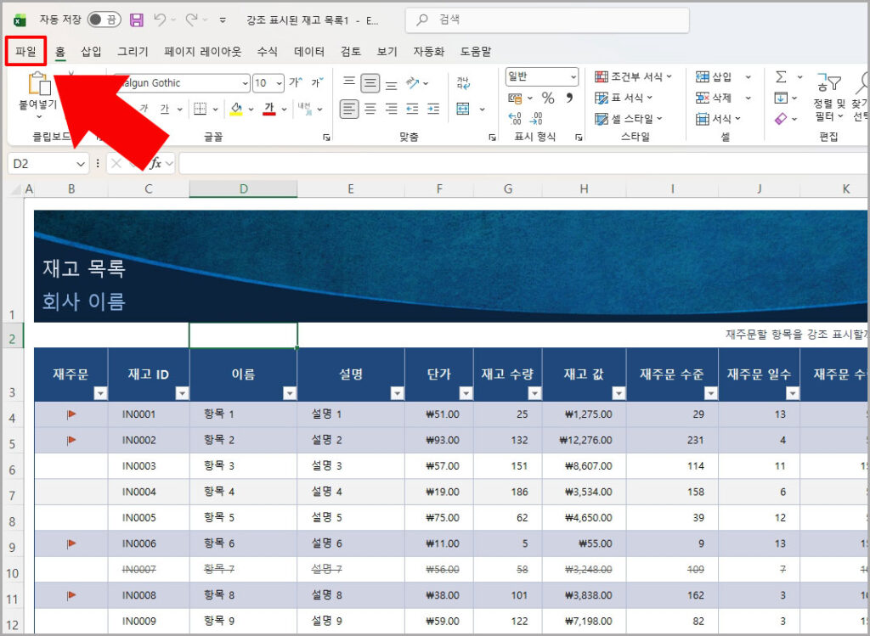The image size is (870, 636).
Task: Toggle the AutoSave switch
Action: [x=104, y=19]
